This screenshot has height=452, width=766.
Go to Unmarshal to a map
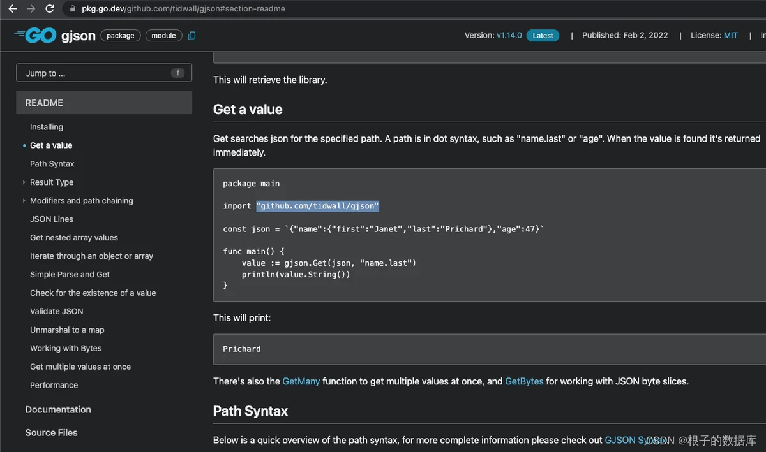(x=67, y=330)
